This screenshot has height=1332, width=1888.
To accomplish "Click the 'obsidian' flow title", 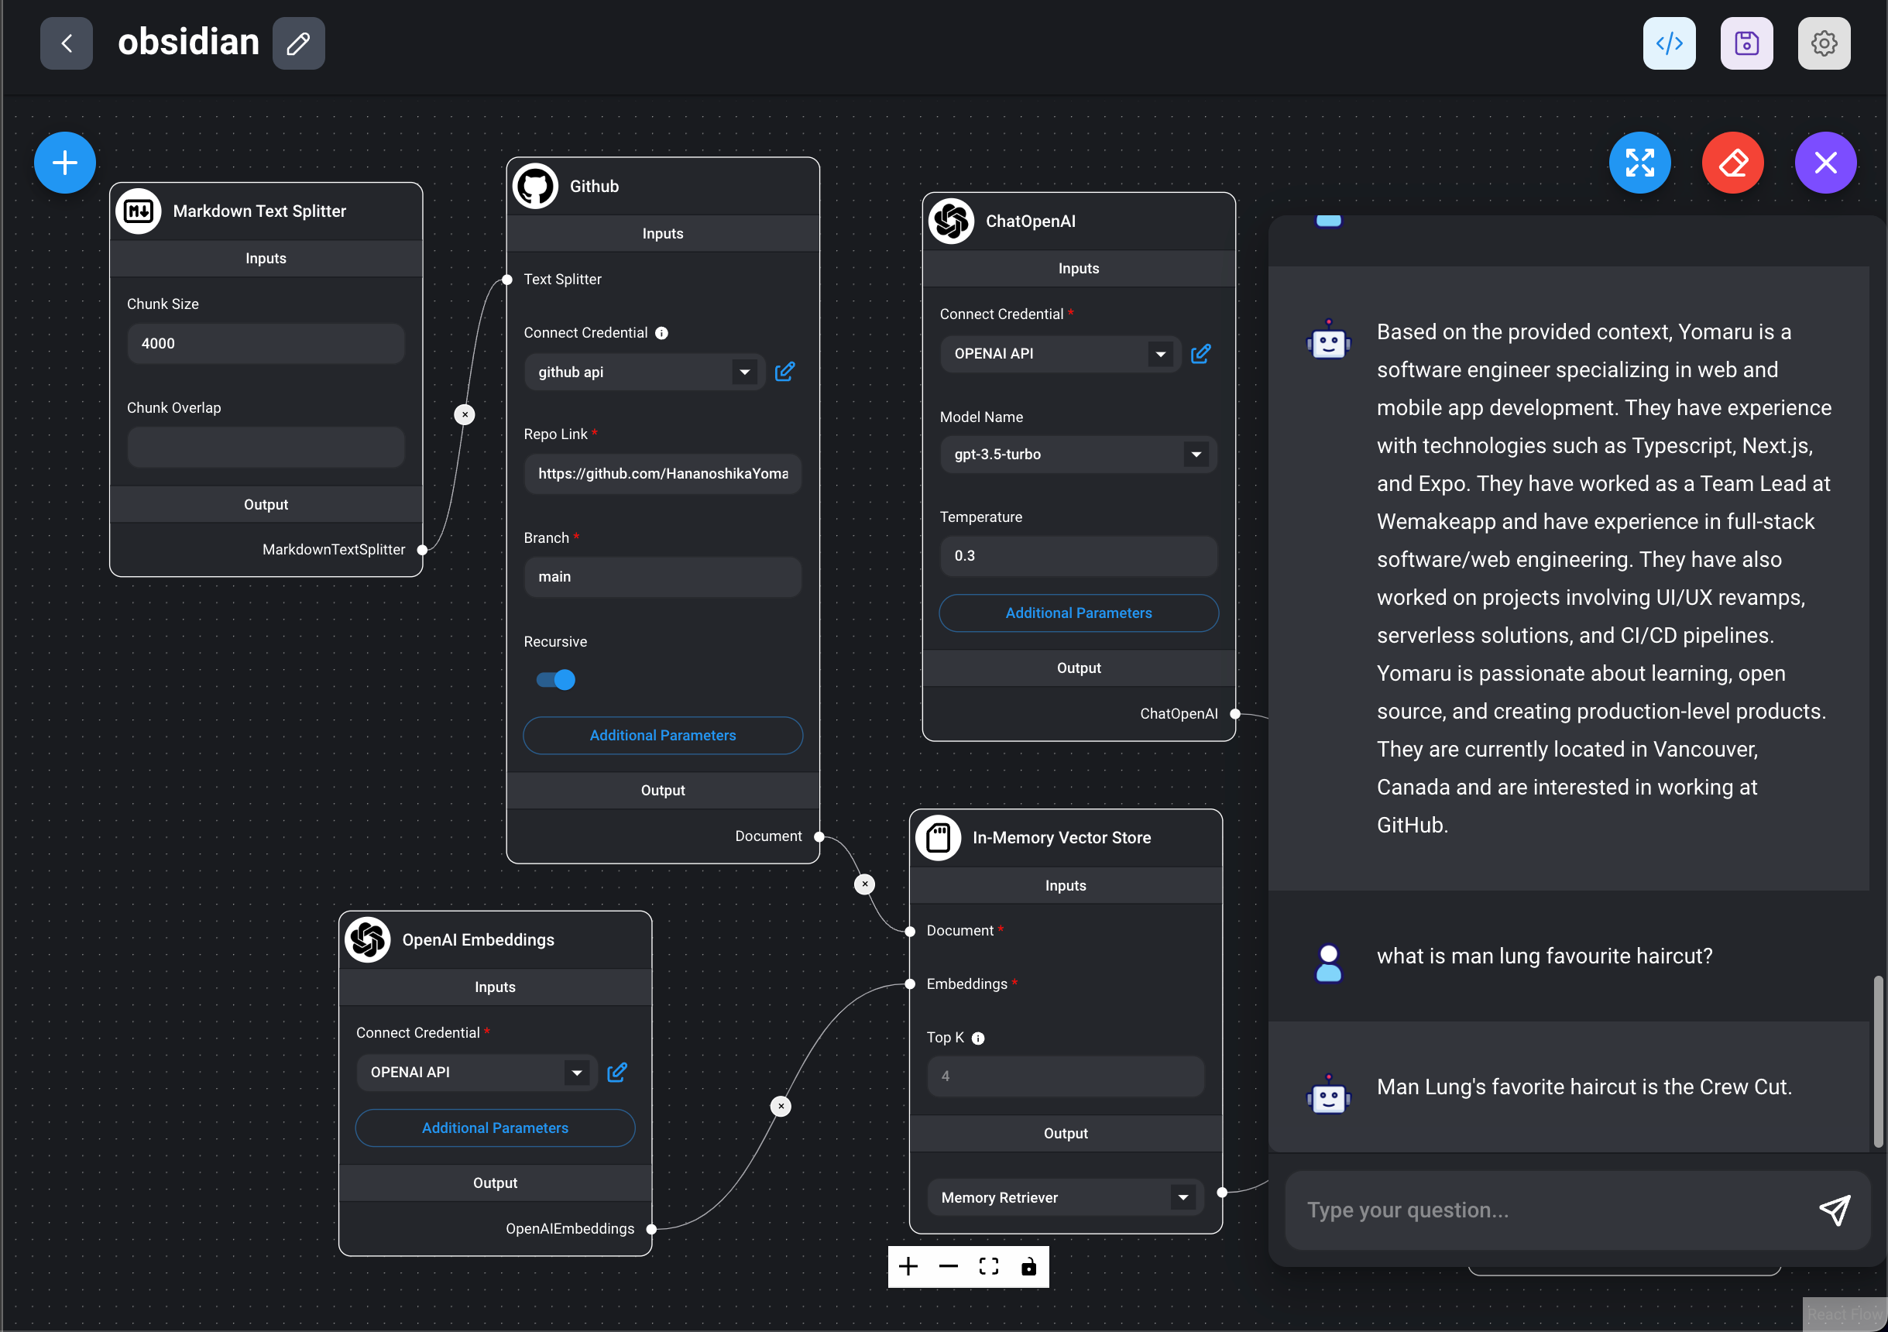I will [x=188, y=42].
